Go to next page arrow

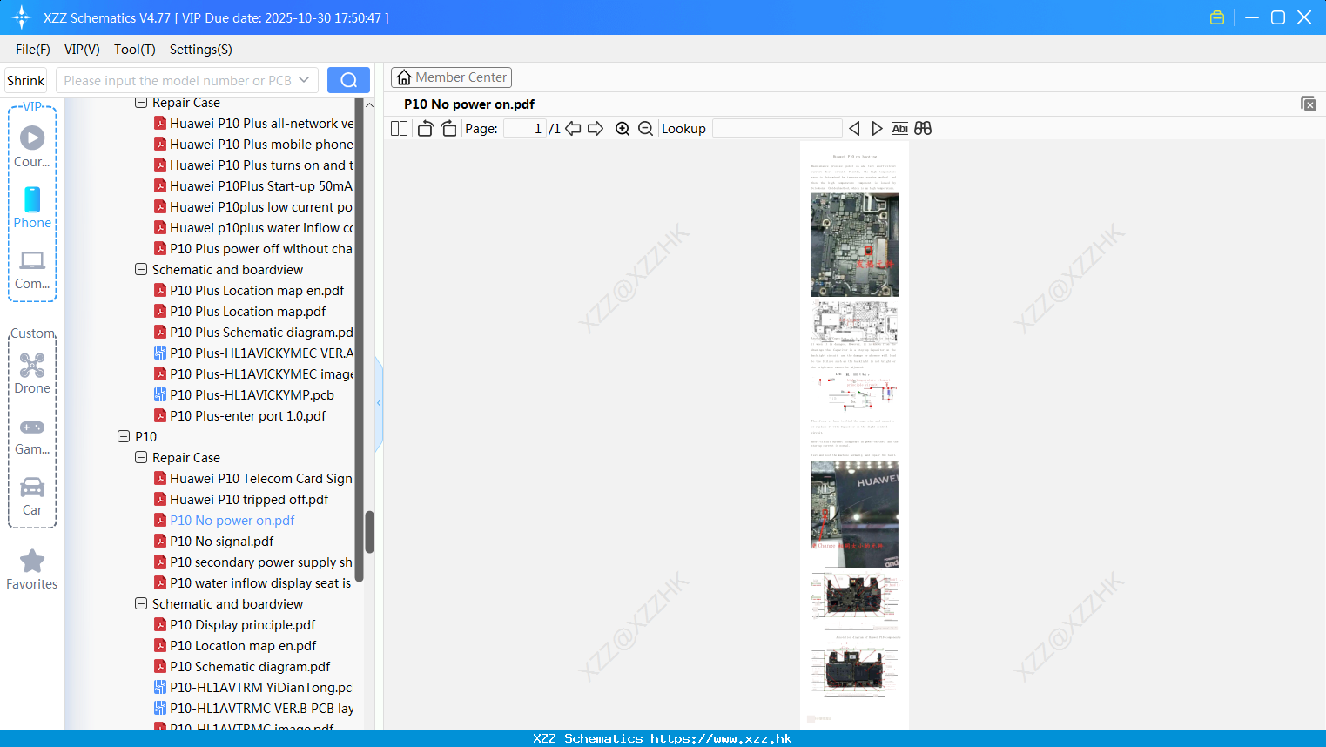(x=596, y=129)
